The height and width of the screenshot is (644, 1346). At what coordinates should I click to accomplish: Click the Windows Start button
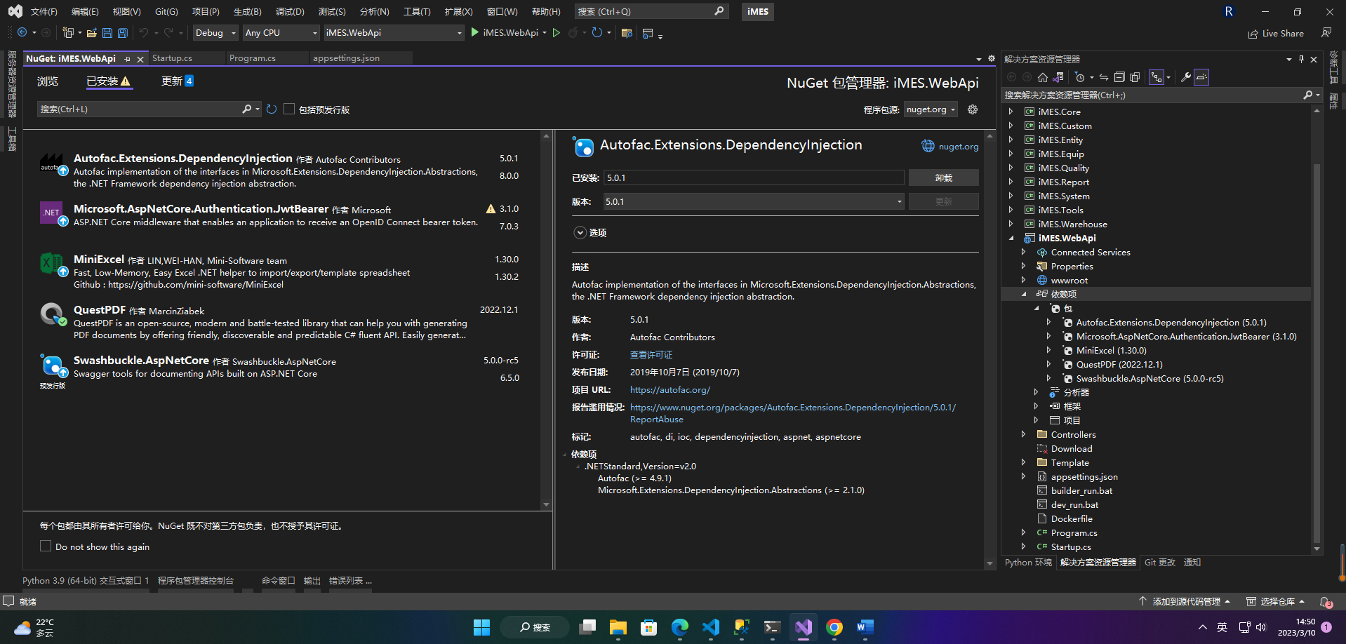[x=481, y=627]
